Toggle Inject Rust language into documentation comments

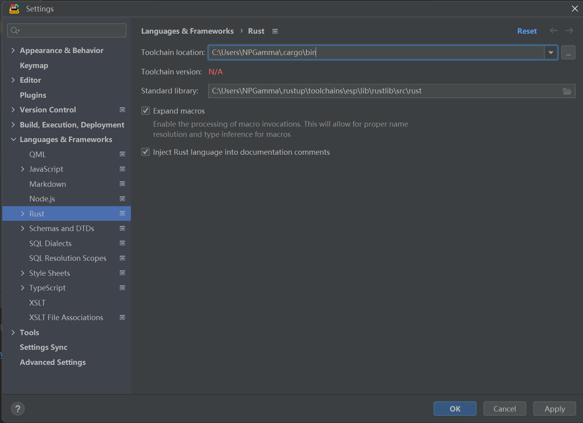(x=146, y=152)
